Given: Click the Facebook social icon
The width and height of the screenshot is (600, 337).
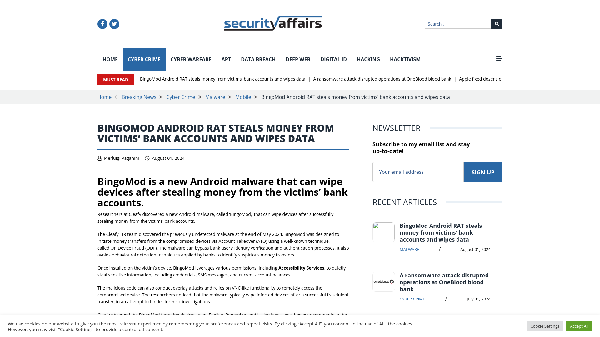Looking at the screenshot, I should 102,24.
